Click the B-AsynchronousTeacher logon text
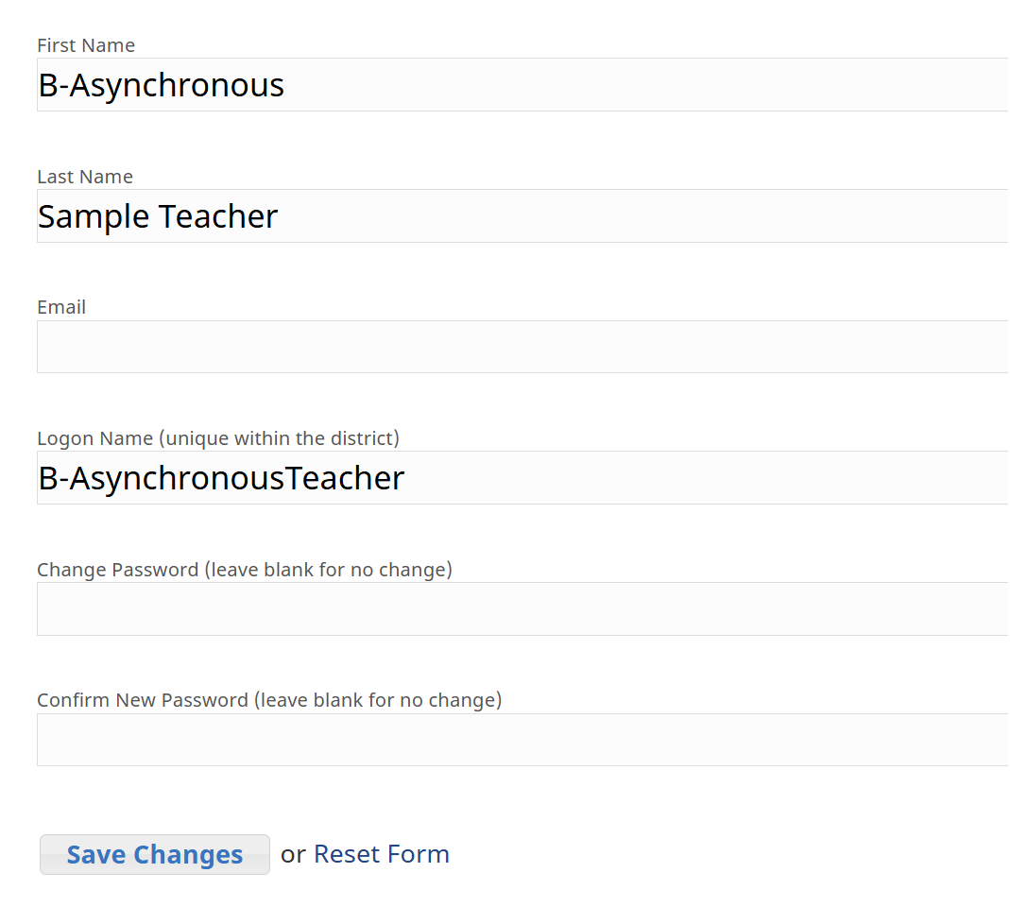 [x=221, y=478]
